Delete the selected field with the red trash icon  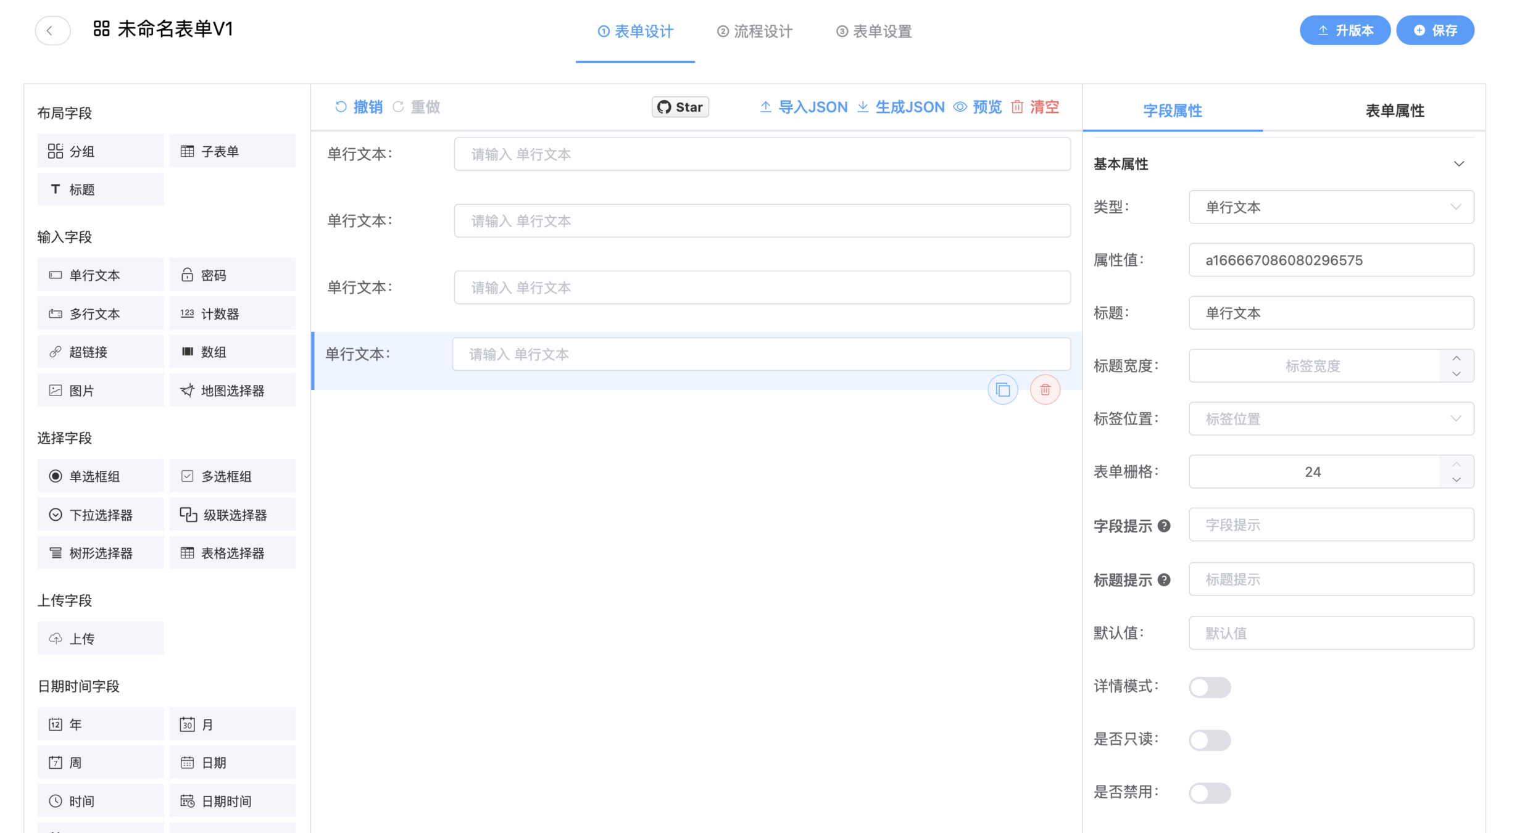pyautogui.click(x=1044, y=390)
